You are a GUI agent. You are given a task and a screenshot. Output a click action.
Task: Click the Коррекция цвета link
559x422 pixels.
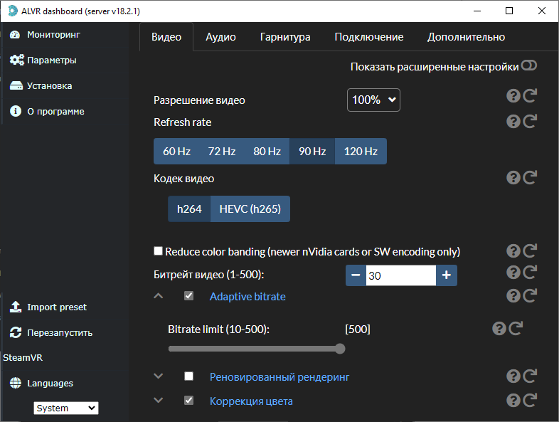(x=251, y=401)
